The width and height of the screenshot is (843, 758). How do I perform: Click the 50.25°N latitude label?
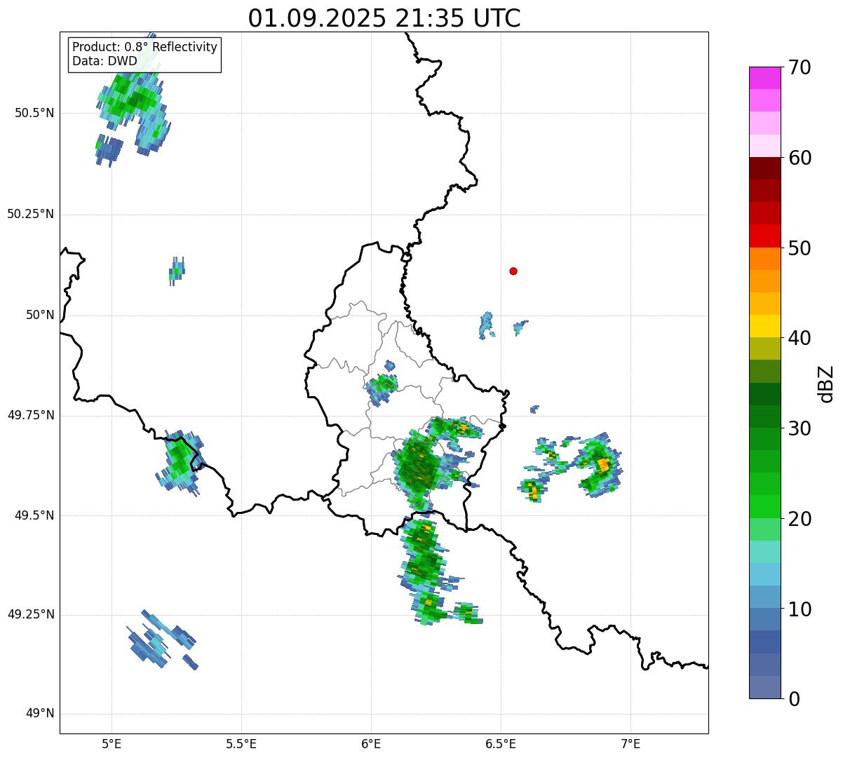coord(31,214)
